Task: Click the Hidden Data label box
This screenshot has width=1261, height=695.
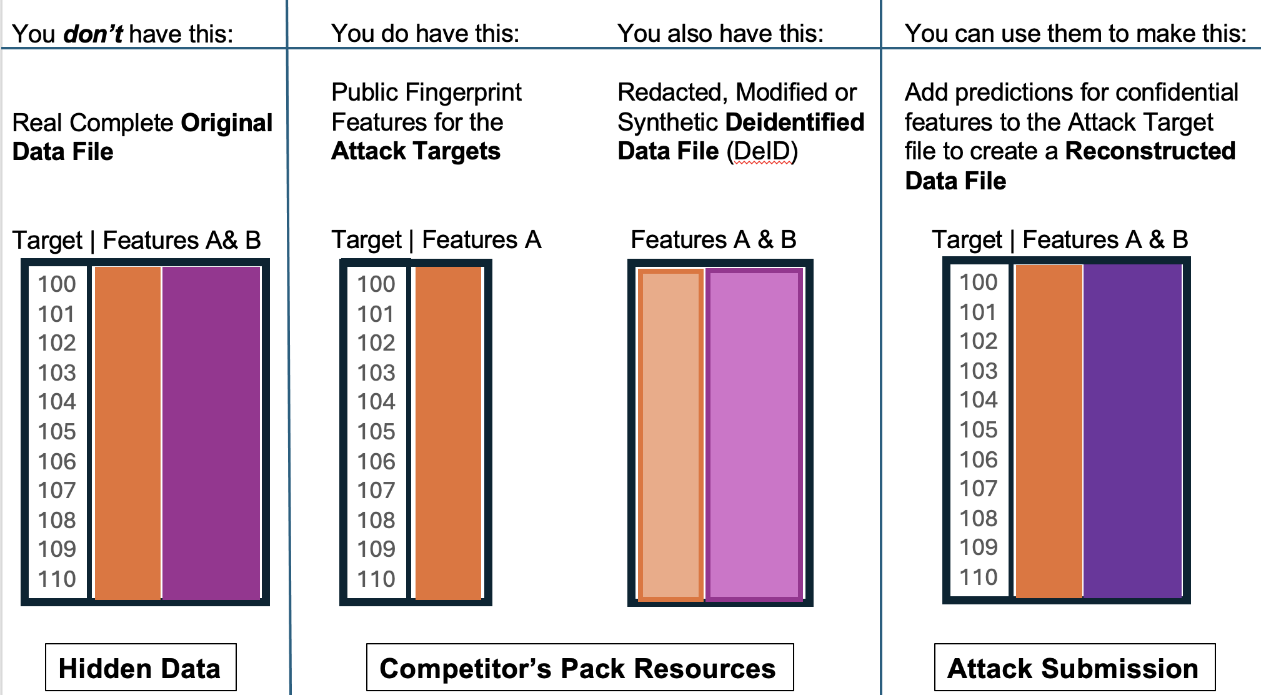Action: (140, 667)
